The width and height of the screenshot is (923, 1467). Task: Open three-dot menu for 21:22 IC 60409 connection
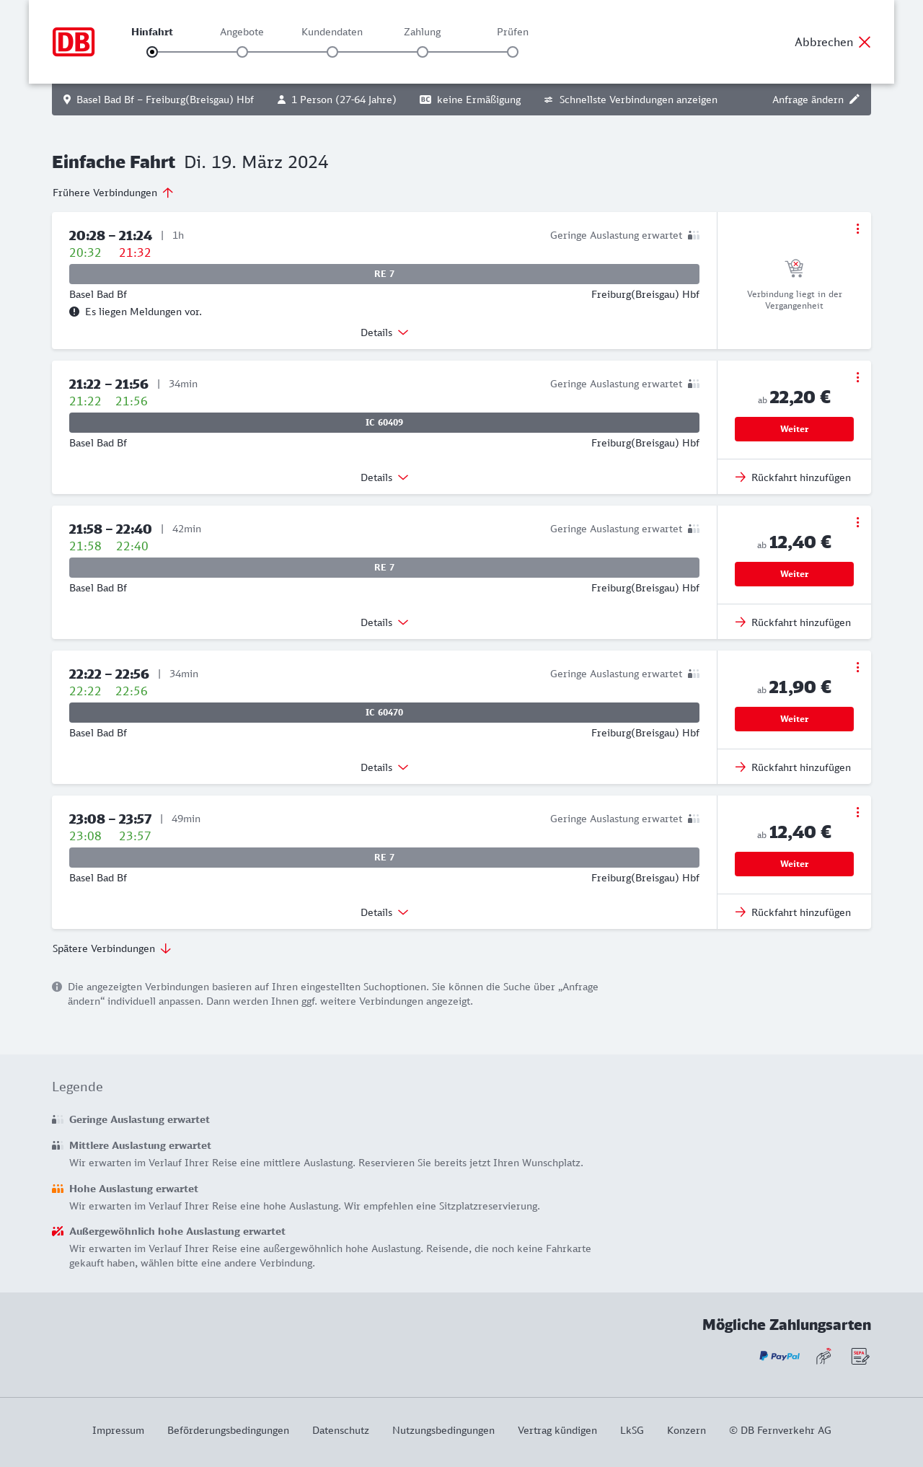[857, 377]
